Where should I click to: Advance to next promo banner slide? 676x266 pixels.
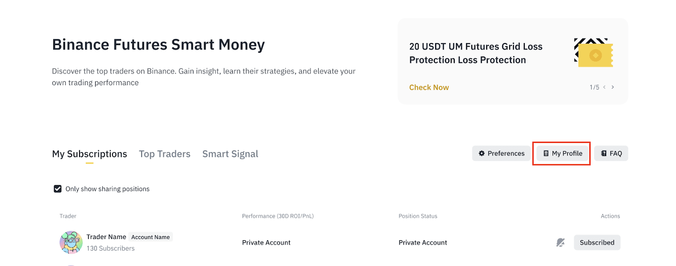(613, 87)
